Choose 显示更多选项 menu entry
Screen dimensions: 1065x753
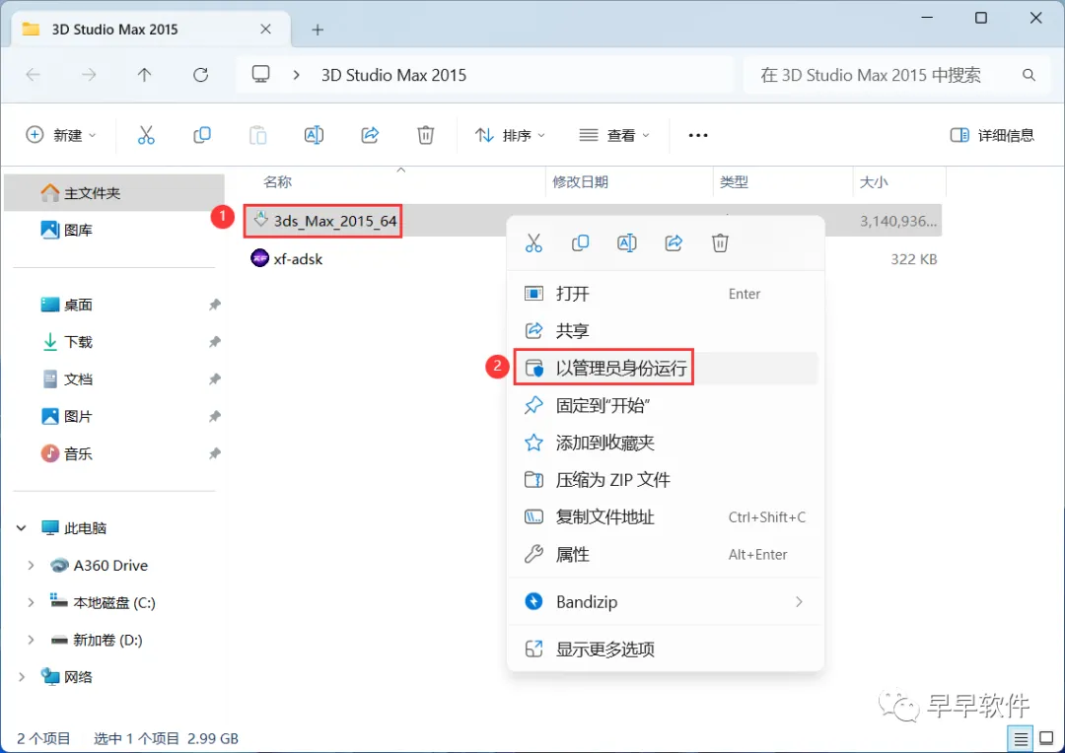pos(666,650)
